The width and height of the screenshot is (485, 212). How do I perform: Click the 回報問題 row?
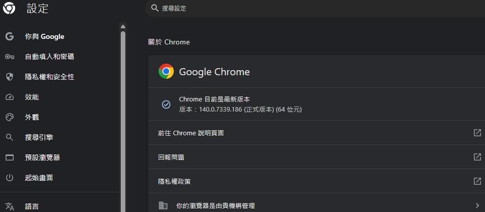click(x=171, y=157)
